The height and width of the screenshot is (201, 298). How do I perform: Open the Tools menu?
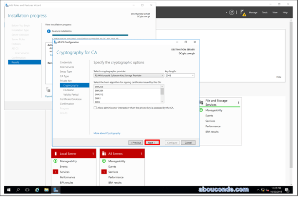click(265, 12)
